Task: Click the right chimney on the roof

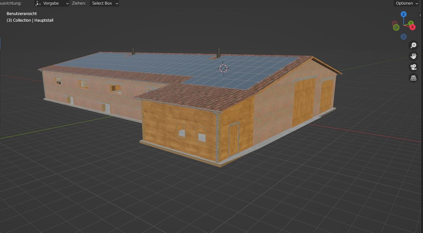Action: pos(219,53)
